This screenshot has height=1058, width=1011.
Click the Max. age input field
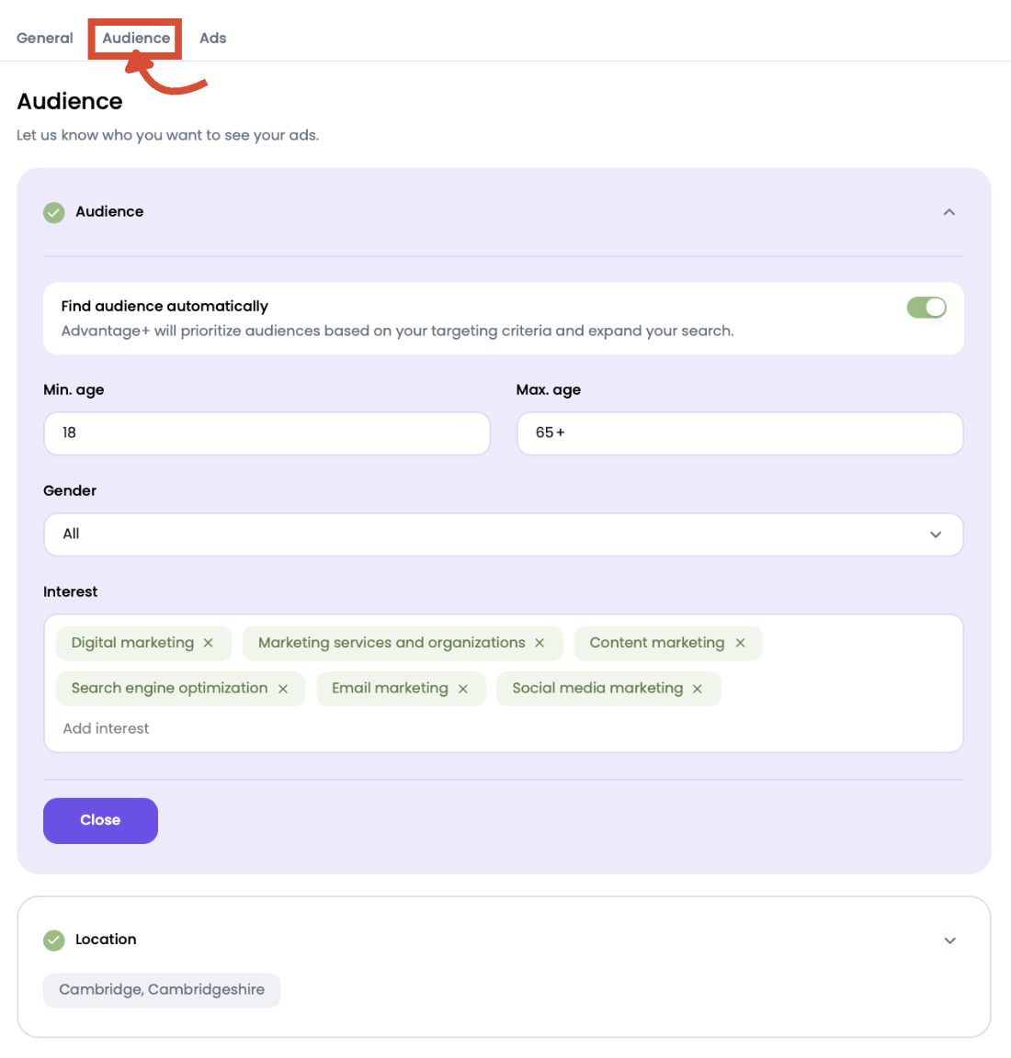pos(740,433)
